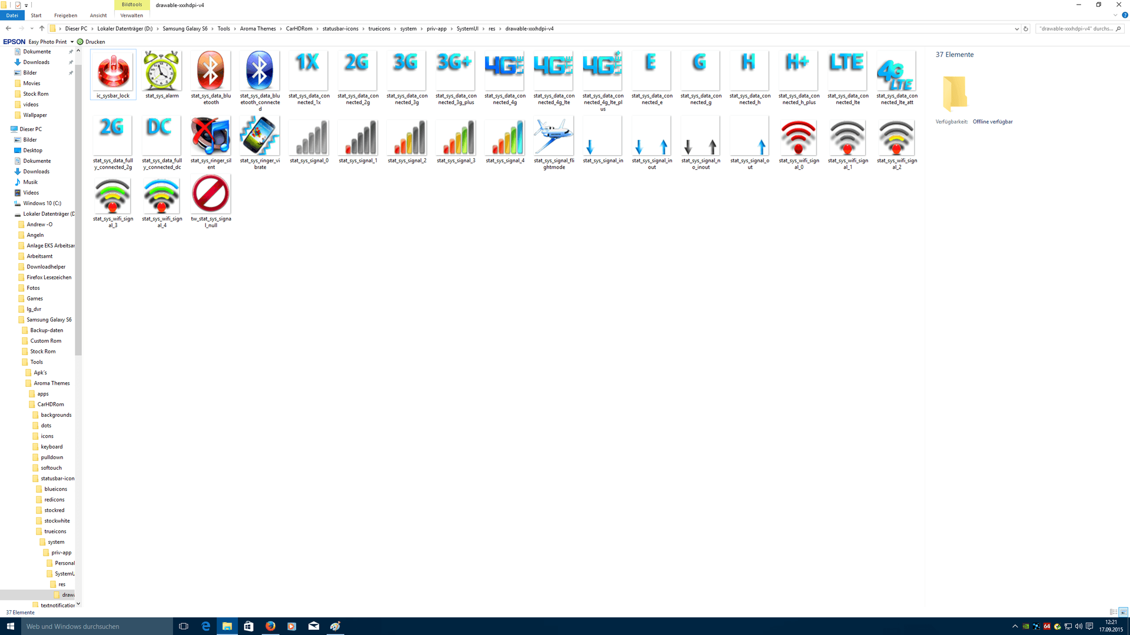Select the ic_sysbar_lock power icon file
1130x635 pixels.
point(113,75)
